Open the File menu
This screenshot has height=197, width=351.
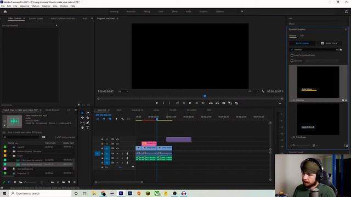tap(3, 6)
